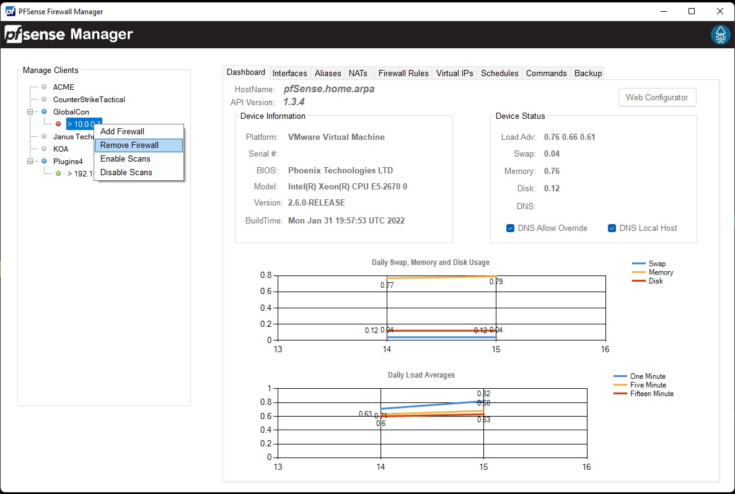
Task: Select the KOA client
Action: pyautogui.click(x=61, y=149)
